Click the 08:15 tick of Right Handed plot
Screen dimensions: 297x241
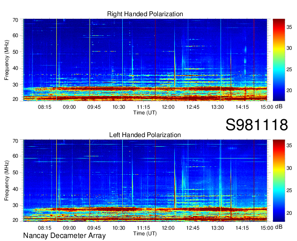45,107
